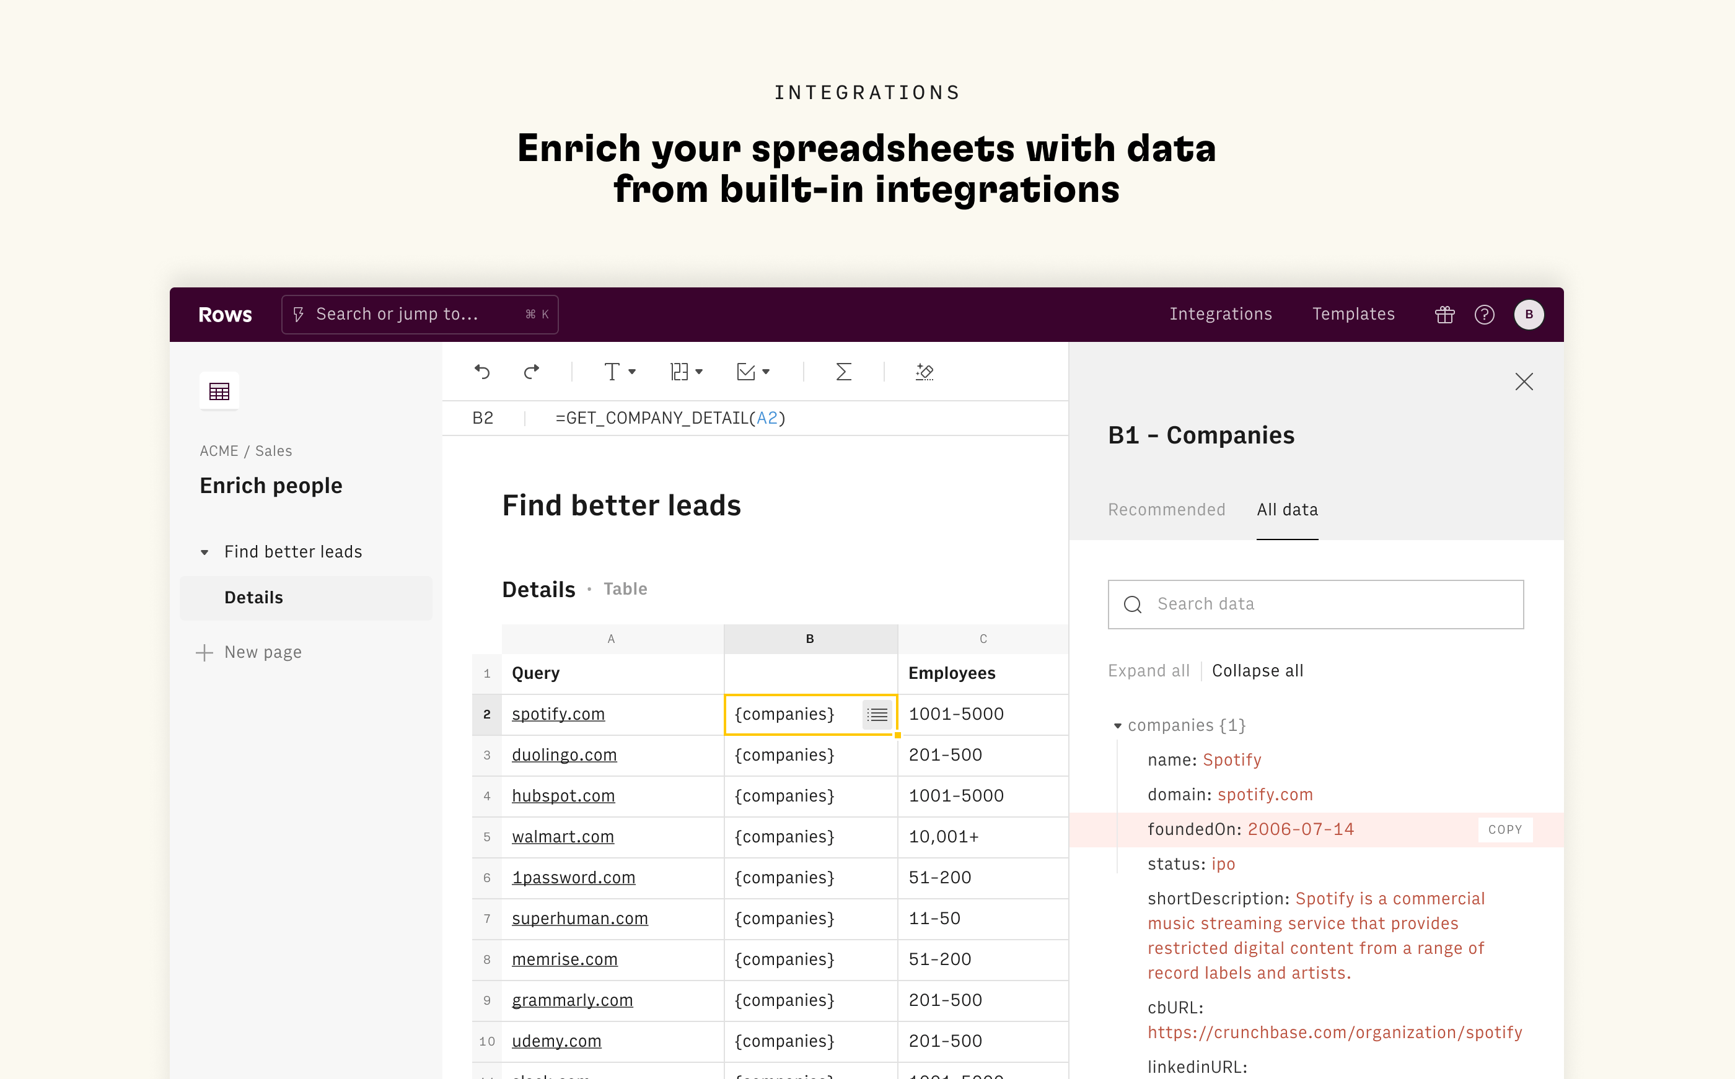Screen dimensions: 1735x1079
Task: Click the redo arrow icon
Action: 532,372
